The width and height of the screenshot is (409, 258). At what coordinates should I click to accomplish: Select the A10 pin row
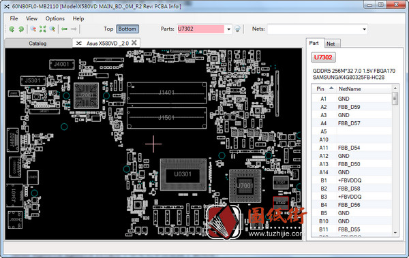(352, 140)
